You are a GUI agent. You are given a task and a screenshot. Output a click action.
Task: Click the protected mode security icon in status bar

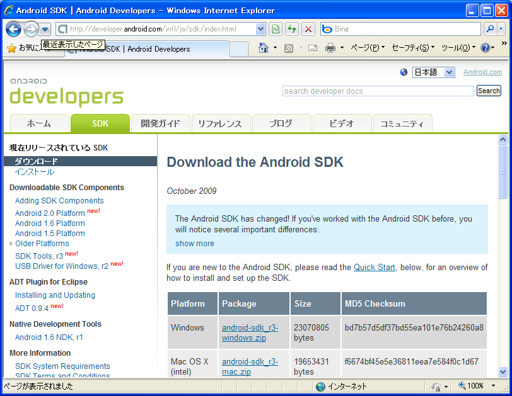click(x=436, y=387)
